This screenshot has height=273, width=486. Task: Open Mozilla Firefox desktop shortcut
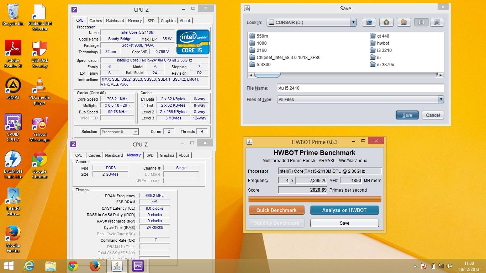point(13,239)
